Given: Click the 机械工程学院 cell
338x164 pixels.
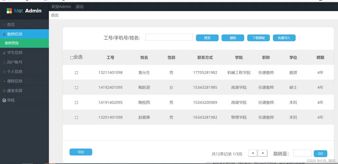Looking at the screenshot, I should click(x=239, y=73).
